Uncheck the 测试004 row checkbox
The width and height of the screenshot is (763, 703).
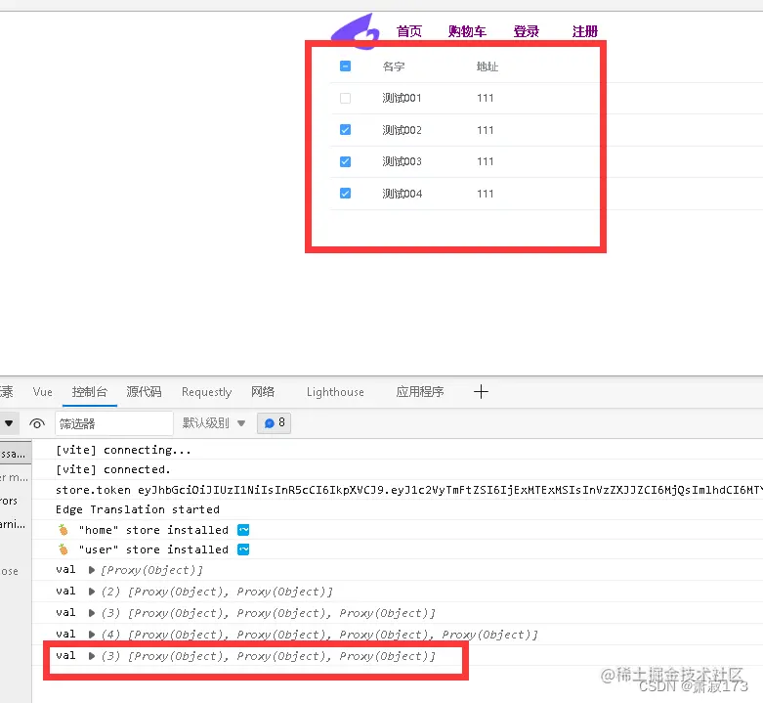[345, 194]
